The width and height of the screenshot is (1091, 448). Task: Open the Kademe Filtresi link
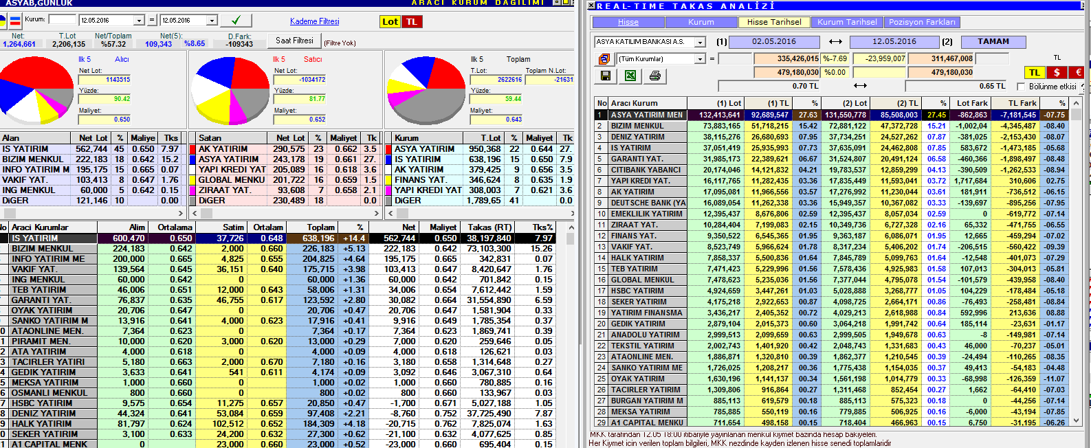(314, 21)
